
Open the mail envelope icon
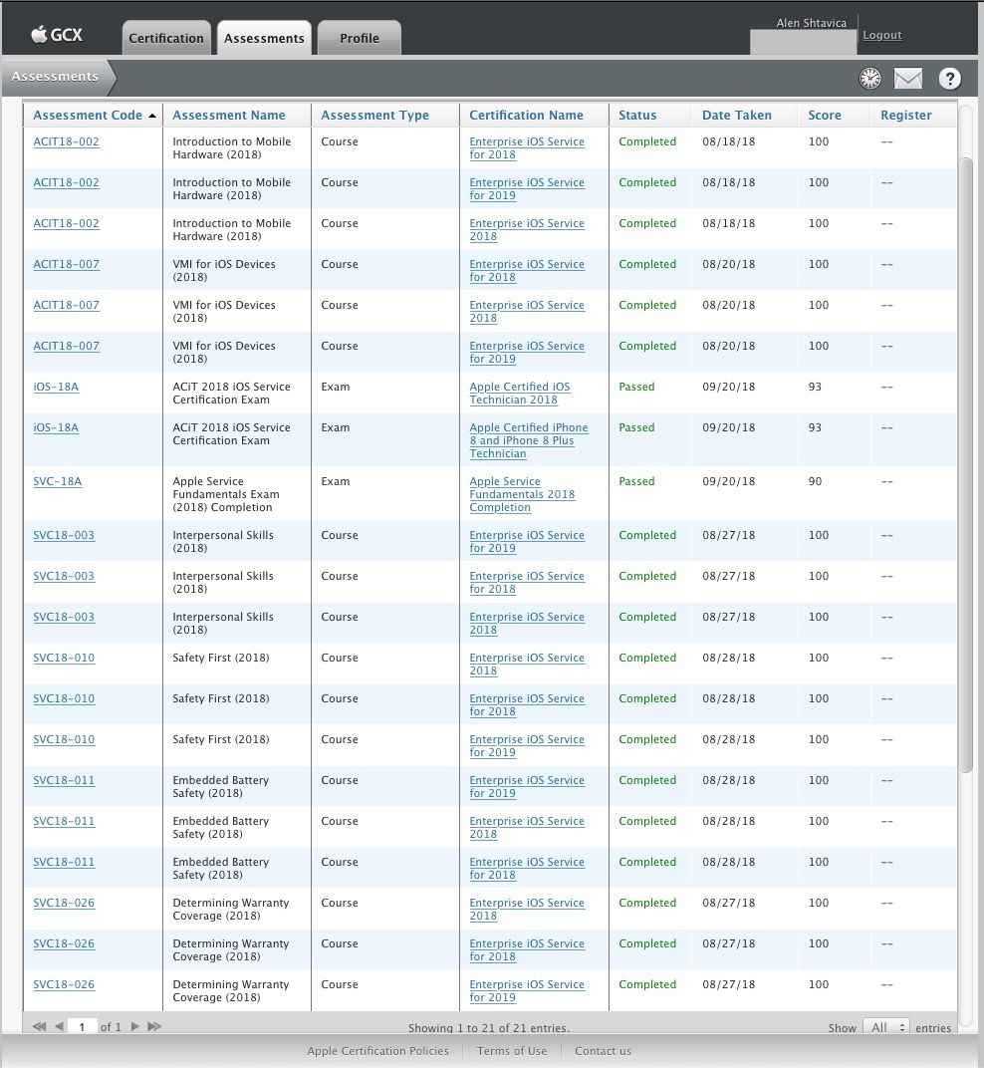click(907, 79)
